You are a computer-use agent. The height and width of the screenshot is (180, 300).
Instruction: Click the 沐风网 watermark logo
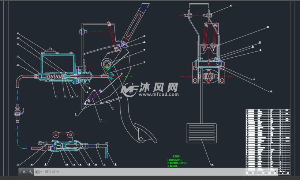(150, 89)
